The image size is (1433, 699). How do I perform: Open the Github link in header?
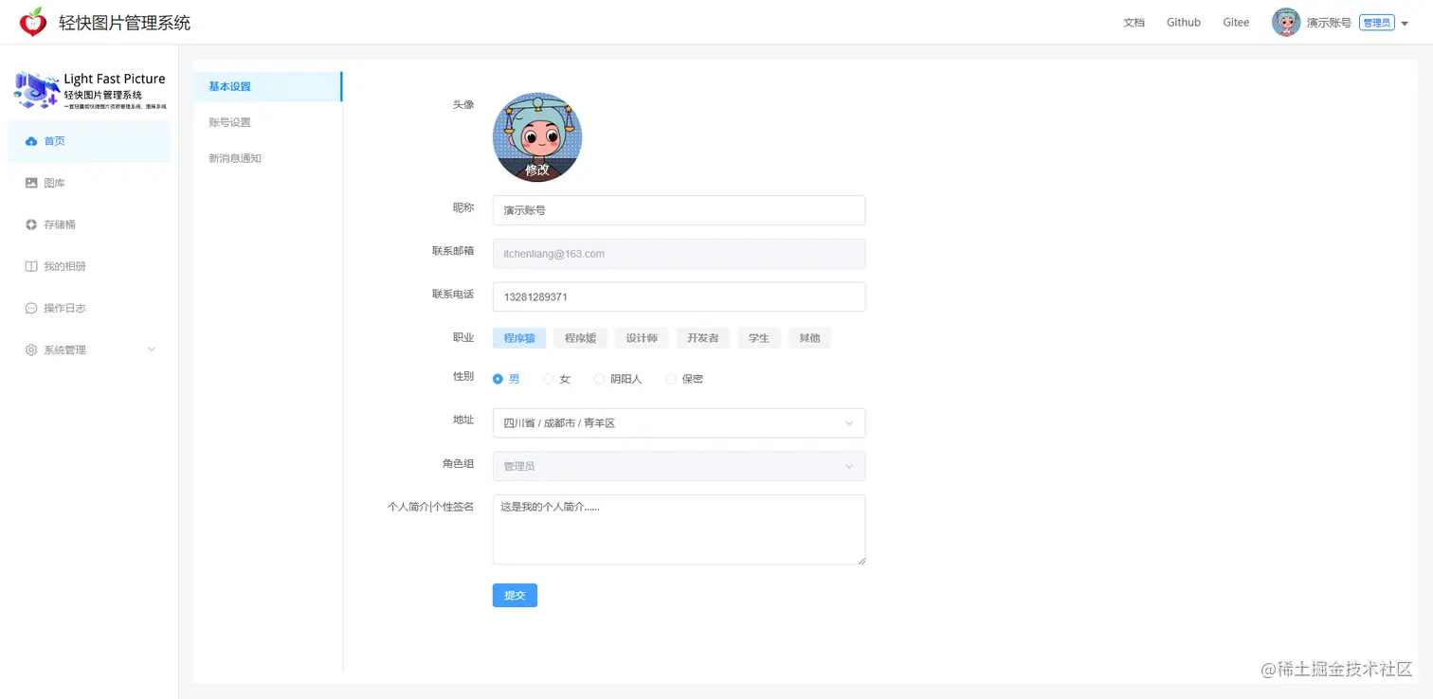point(1184,23)
